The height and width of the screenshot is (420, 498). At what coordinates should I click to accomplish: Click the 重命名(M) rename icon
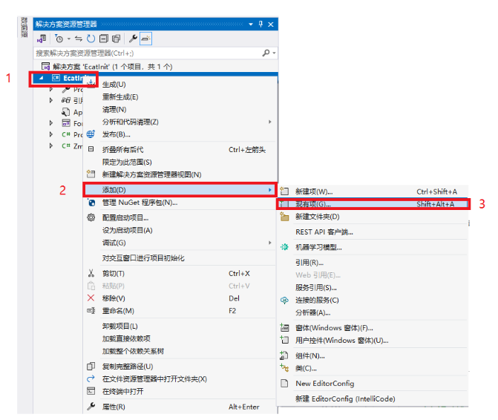click(91, 310)
